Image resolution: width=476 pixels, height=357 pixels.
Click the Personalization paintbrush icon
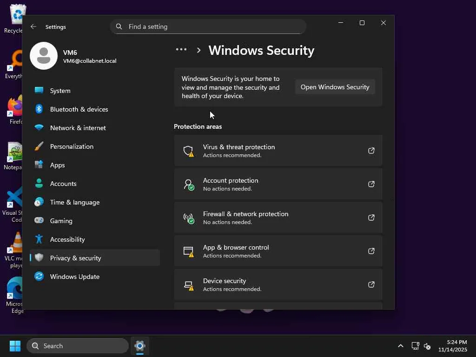click(x=39, y=146)
